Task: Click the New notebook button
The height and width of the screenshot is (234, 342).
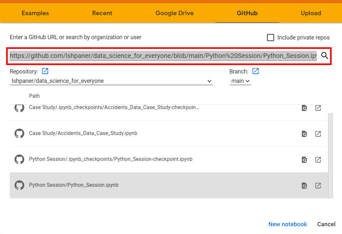Action: [287, 224]
